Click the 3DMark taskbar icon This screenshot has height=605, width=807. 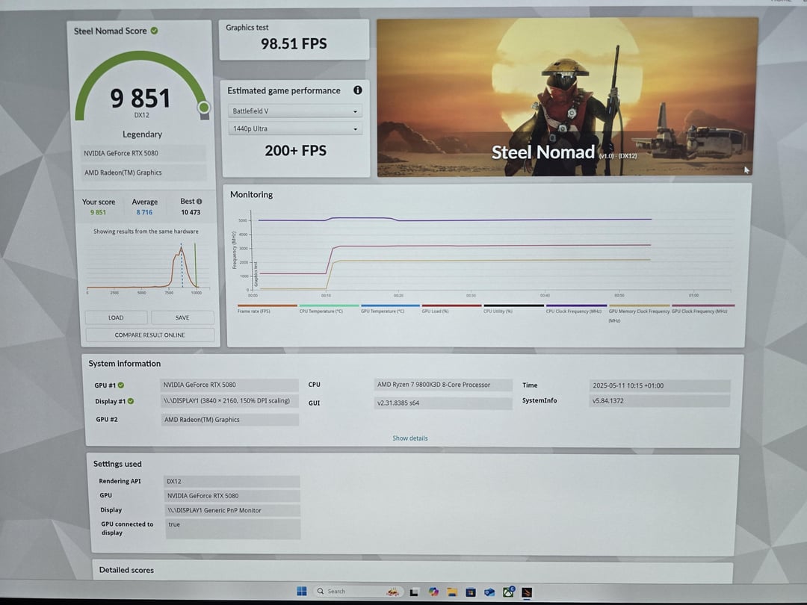527,592
